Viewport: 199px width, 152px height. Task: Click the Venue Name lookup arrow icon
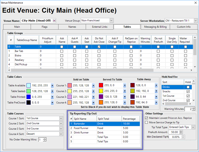tap(54, 21)
